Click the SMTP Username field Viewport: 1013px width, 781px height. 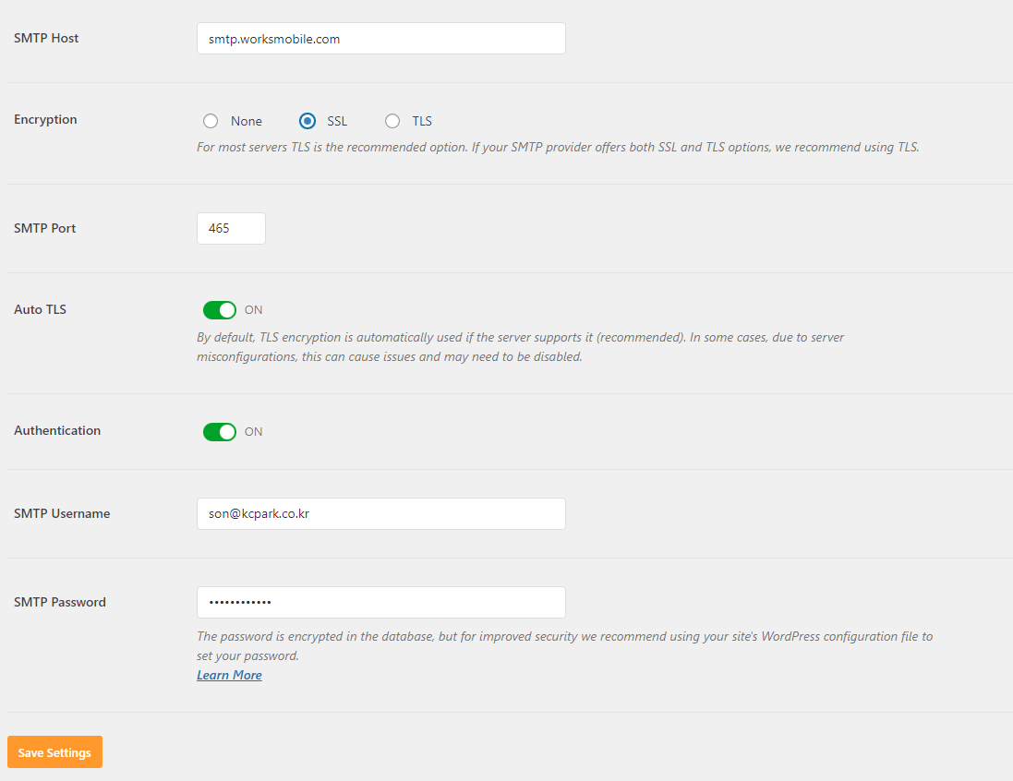tap(381, 513)
